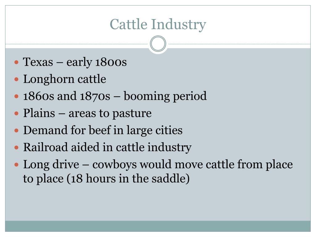Click the circle ornament below the title
The width and height of the screenshot is (316, 237).
pos(158,44)
